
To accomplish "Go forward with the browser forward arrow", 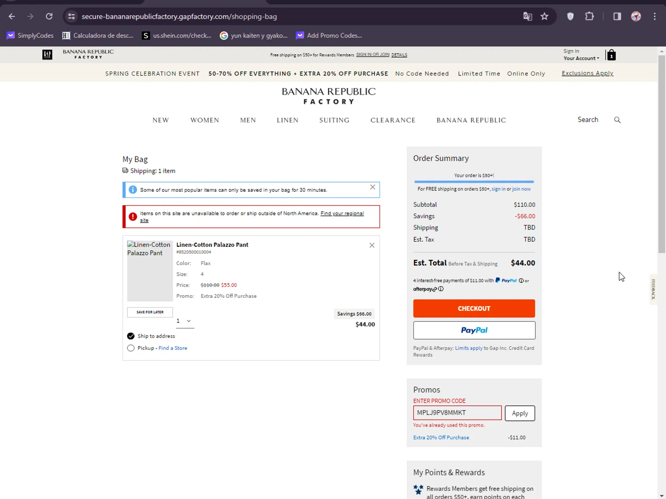I will pyautogui.click(x=30, y=16).
